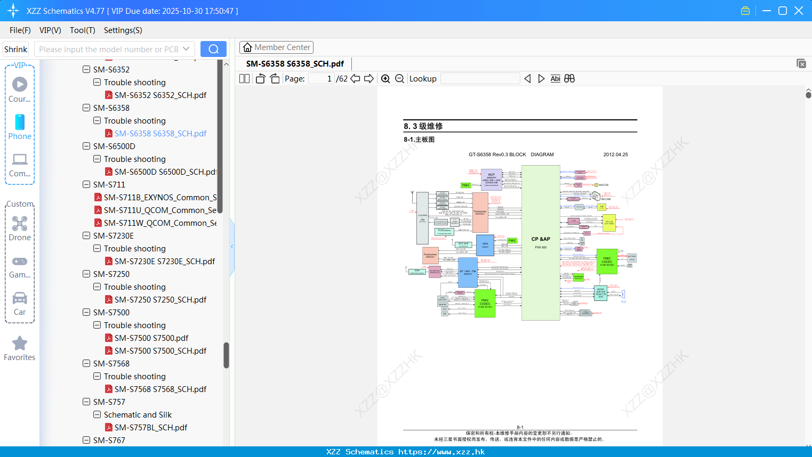Click the document viewer scrollbar thumb

click(x=808, y=94)
